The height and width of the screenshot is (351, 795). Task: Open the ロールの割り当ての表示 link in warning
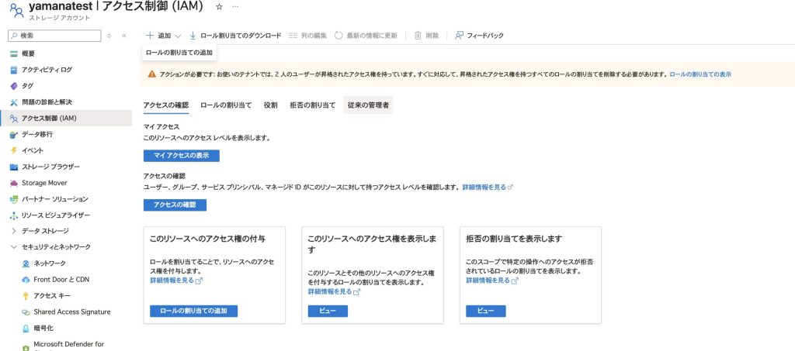click(700, 74)
